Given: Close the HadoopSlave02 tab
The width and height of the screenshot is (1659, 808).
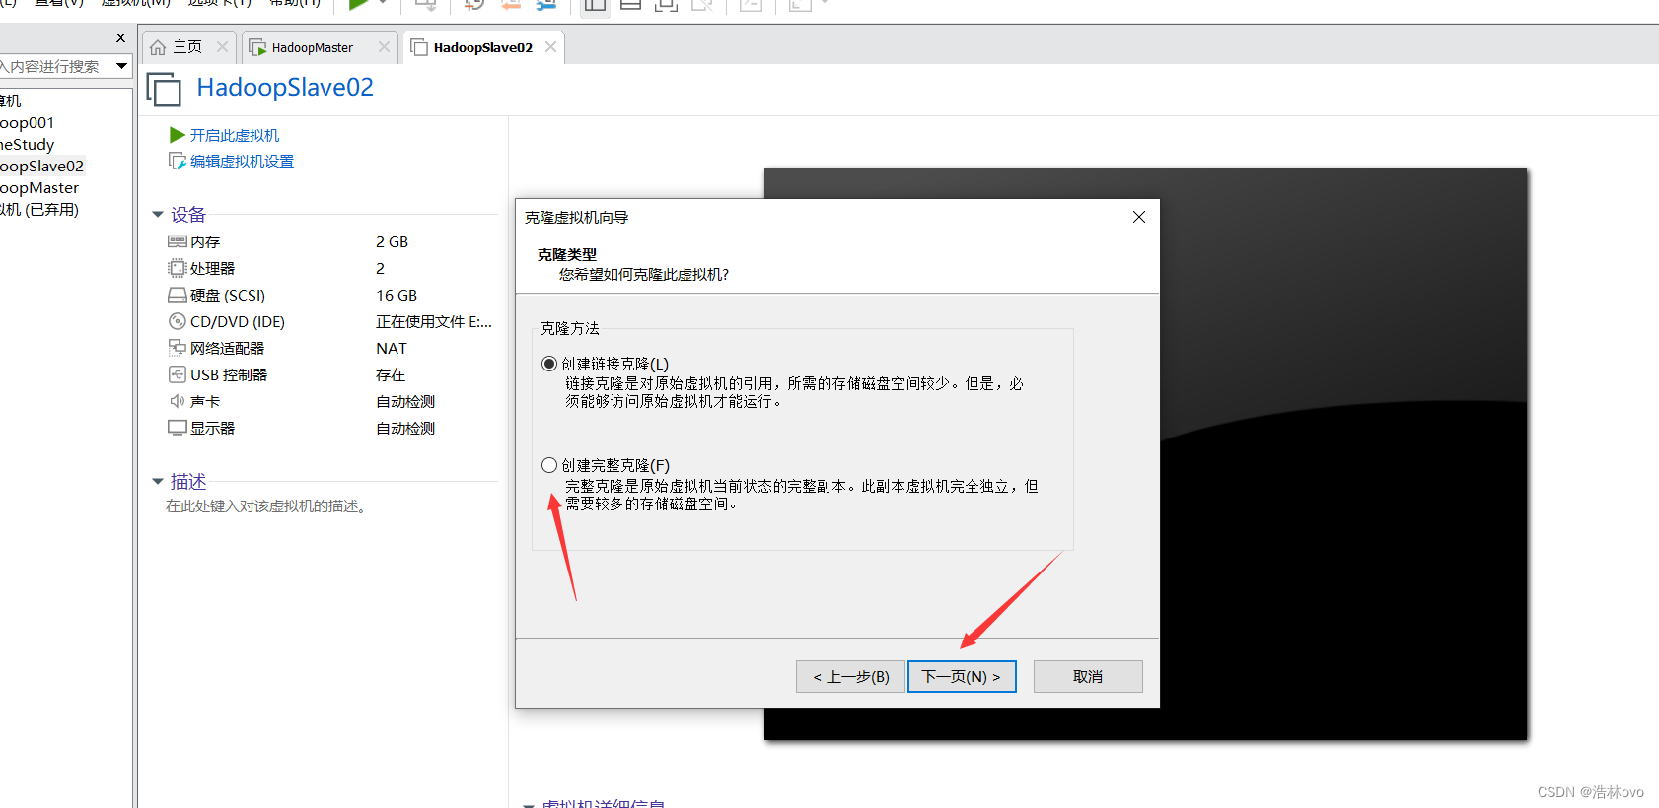Looking at the screenshot, I should pyautogui.click(x=550, y=47).
